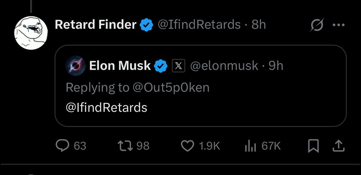Click the repost arrows icon
Screen dimensions: 361x175
coord(125,146)
